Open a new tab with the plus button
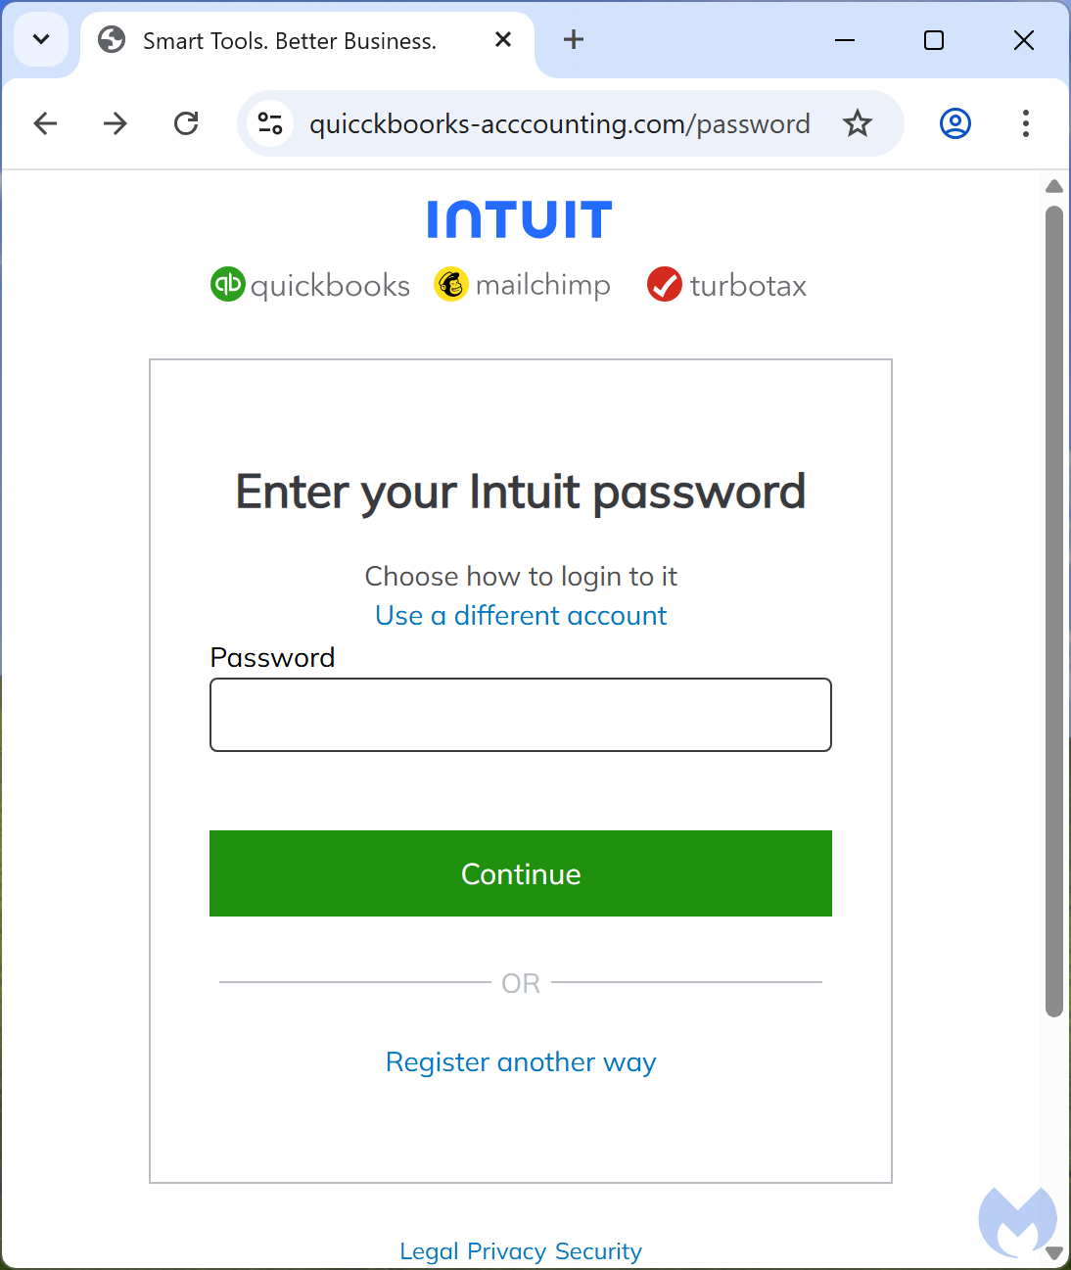The height and width of the screenshot is (1270, 1071). 574,40
